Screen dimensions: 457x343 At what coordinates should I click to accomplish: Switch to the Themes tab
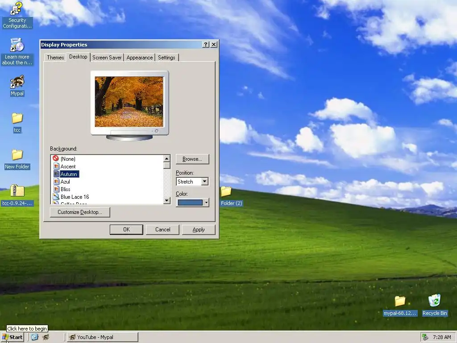click(x=55, y=58)
